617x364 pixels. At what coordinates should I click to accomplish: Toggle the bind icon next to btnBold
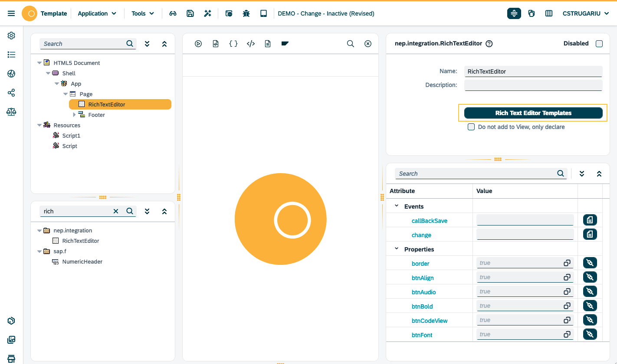point(590,305)
